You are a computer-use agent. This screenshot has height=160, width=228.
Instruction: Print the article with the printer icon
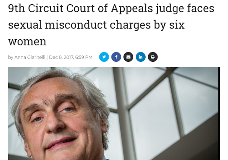pos(153,57)
